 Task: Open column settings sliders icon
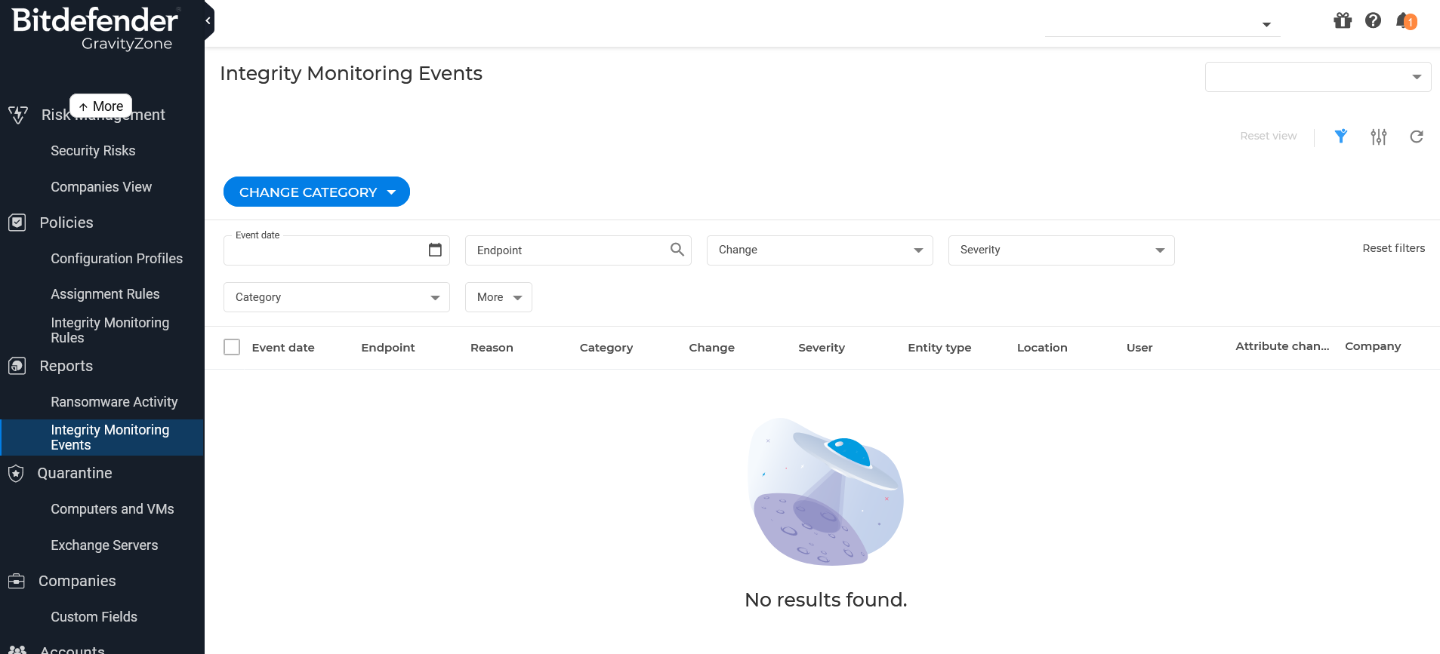click(1378, 137)
